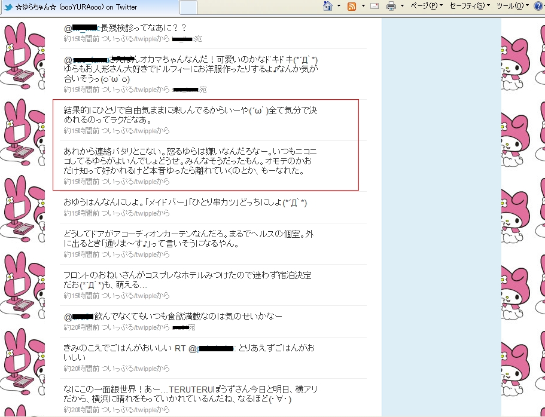Open the Help question mark icon
545x417 pixels.
click(538, 6)
